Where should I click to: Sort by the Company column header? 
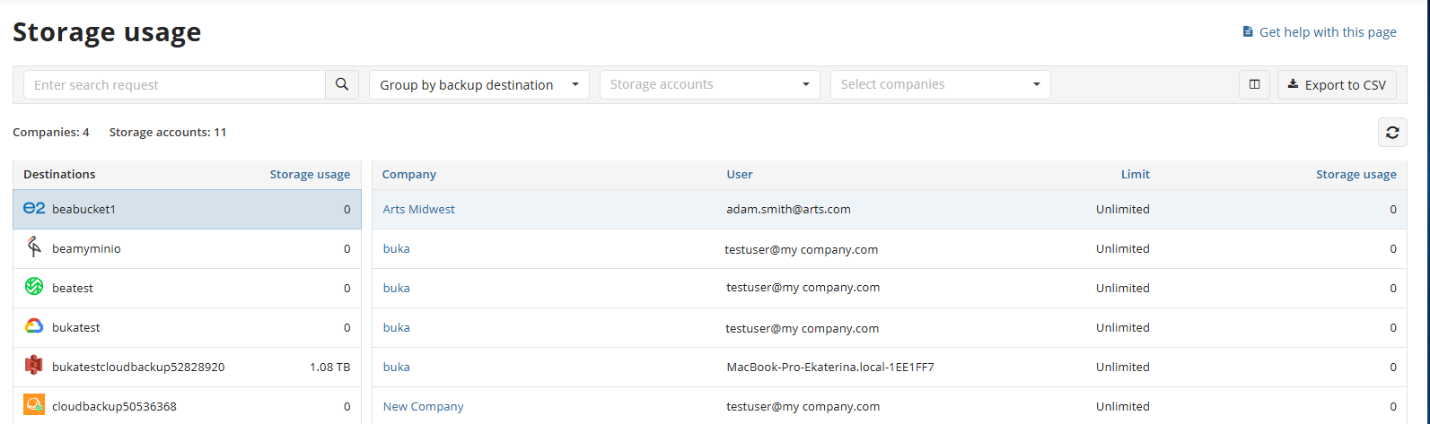[409, 175]
